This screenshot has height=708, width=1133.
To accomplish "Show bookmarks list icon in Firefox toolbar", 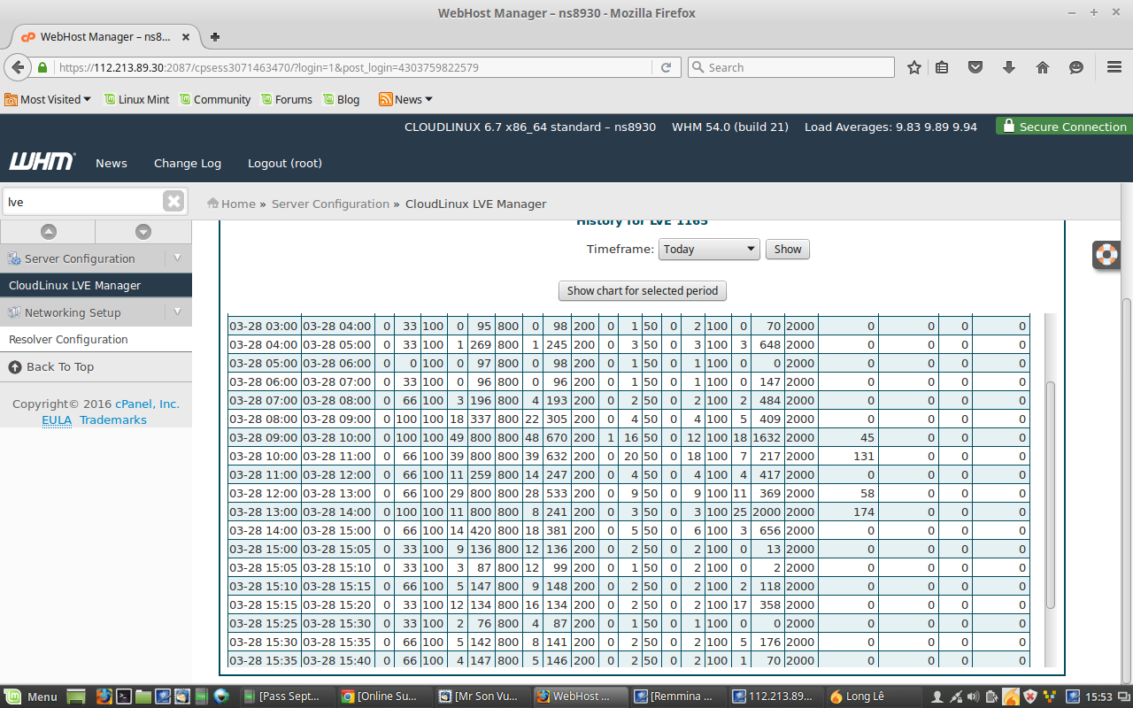I will [942, 67].
